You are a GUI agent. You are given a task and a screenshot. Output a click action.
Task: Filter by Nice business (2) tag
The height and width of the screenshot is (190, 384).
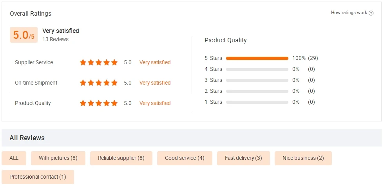[x=303, y=158]
